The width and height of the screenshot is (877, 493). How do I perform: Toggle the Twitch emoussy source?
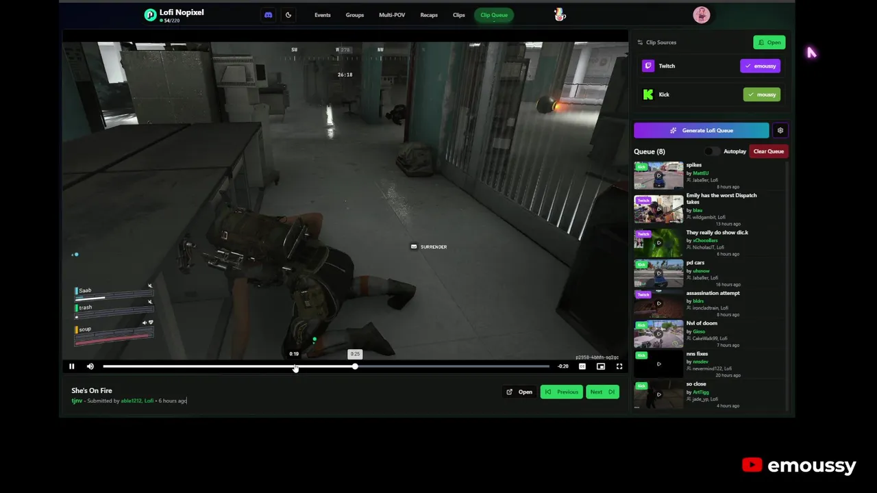pyautogui.click(x=761, y=66)
